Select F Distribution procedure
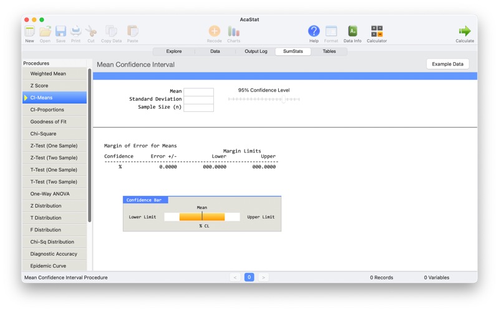 pos(55,230)
